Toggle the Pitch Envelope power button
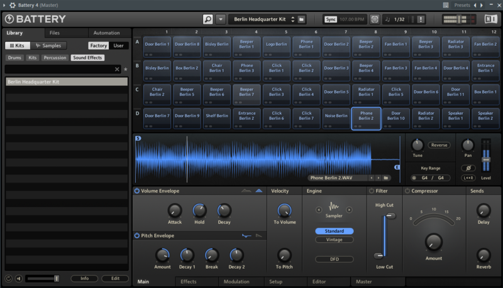503x288 pixels. (137, 235)
